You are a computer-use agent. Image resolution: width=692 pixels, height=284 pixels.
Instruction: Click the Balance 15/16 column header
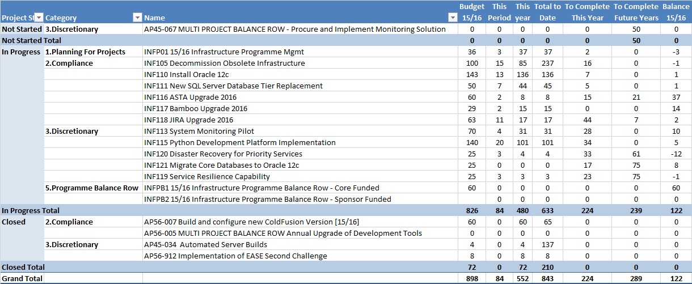pos(676,12)
